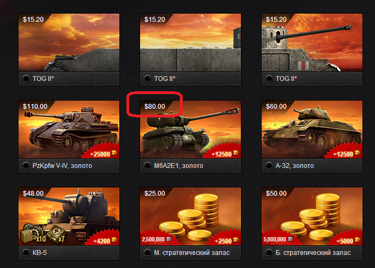
Task: Select the A-32, золото radio button
Action: pyautogui.click(x=269, y=165)
